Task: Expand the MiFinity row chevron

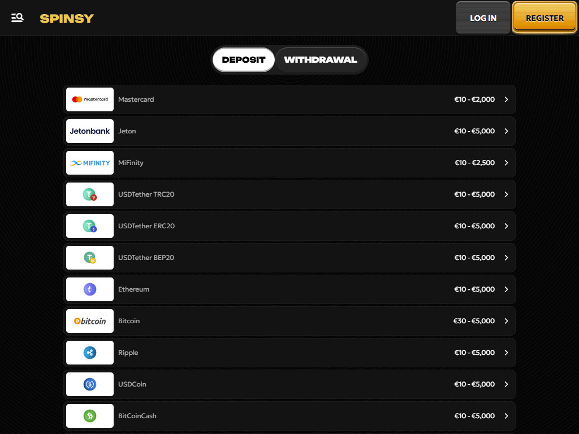Action: tap(506, 163)
